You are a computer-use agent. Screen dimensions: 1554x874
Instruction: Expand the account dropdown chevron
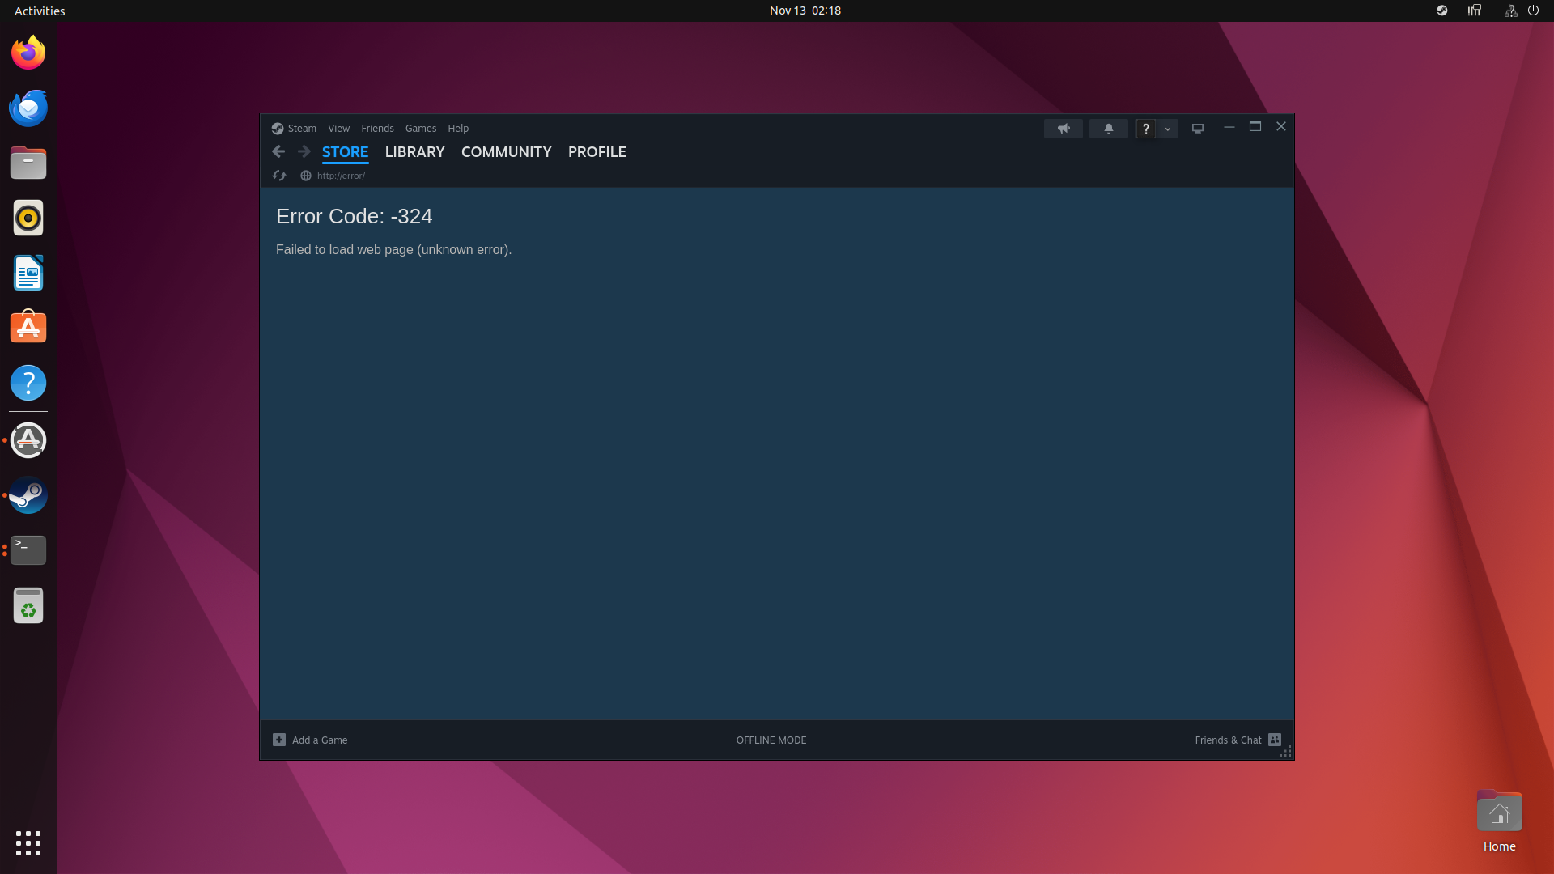tap(1167, 129)
